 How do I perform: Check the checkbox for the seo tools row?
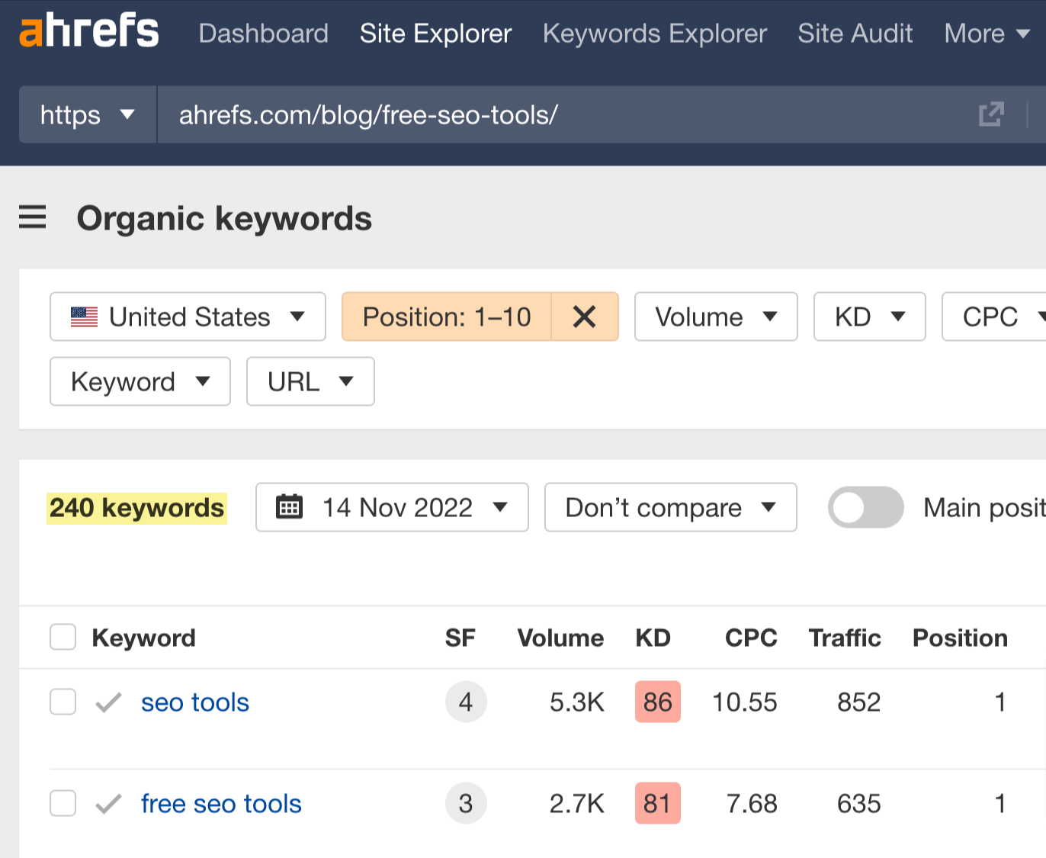tap(63, 702)
